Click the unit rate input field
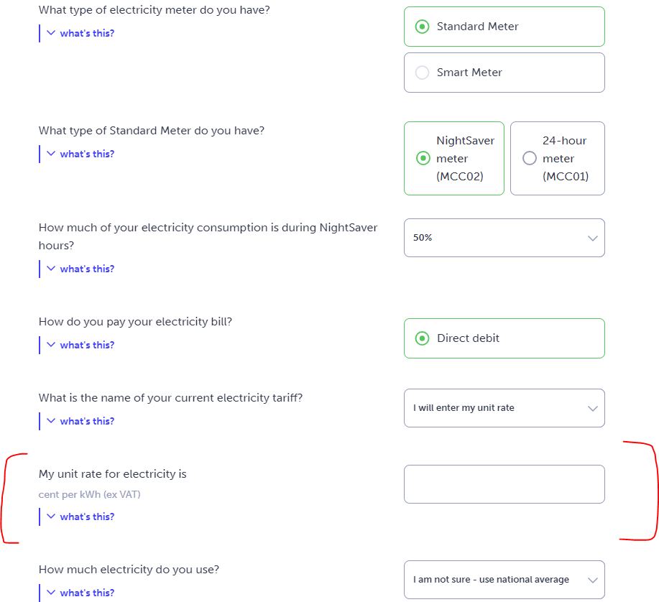This screenshot has height=602, width=659. pos(504,484)
